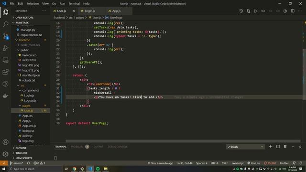Open the Accounts icon in activity bar

coord(5,142)
